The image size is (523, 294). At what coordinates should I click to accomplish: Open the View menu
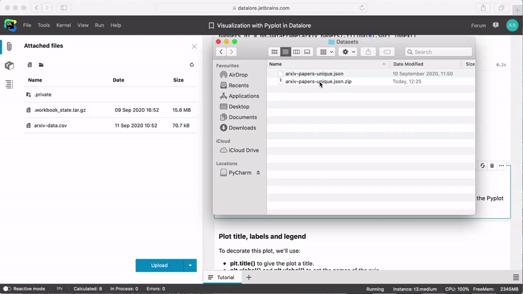click(83, 26)
